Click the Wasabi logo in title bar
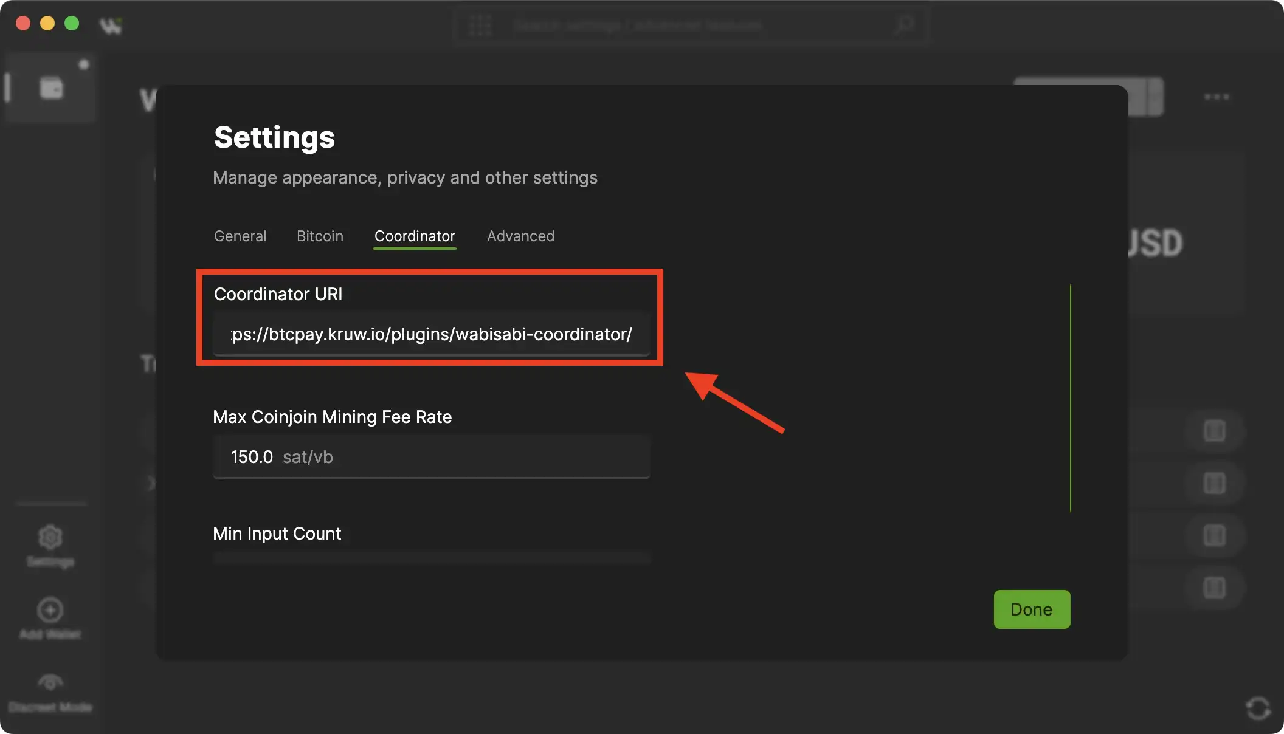Viewport: 1284px width, 734px height. click(x=111, y=26)
